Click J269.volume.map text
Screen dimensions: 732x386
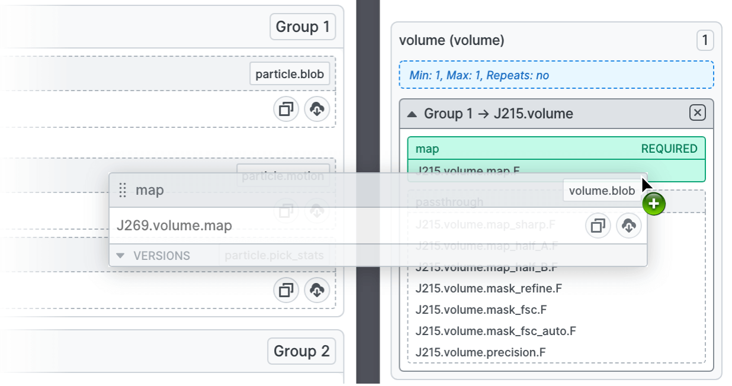pos(174,226)
